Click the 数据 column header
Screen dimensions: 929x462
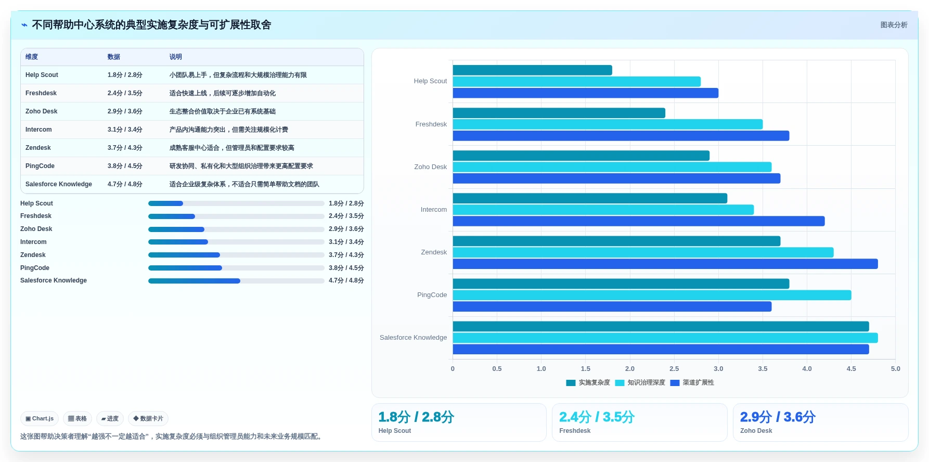(x=114, y=57)
